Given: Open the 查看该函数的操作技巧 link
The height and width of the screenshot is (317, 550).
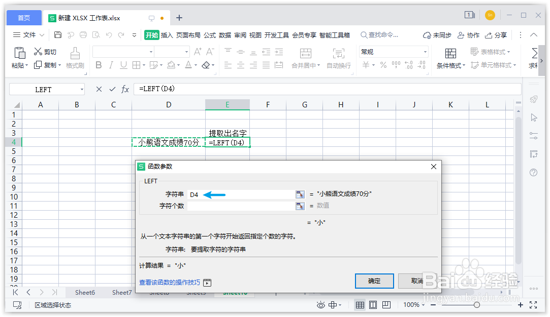Looking at the screenshot, I should 168,282.
